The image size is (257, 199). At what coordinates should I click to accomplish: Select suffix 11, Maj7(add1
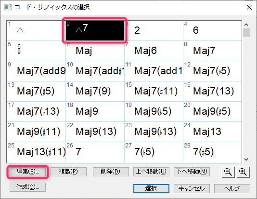pos(154,71)
